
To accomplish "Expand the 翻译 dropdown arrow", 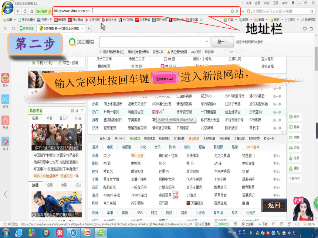I will point(267,20).
